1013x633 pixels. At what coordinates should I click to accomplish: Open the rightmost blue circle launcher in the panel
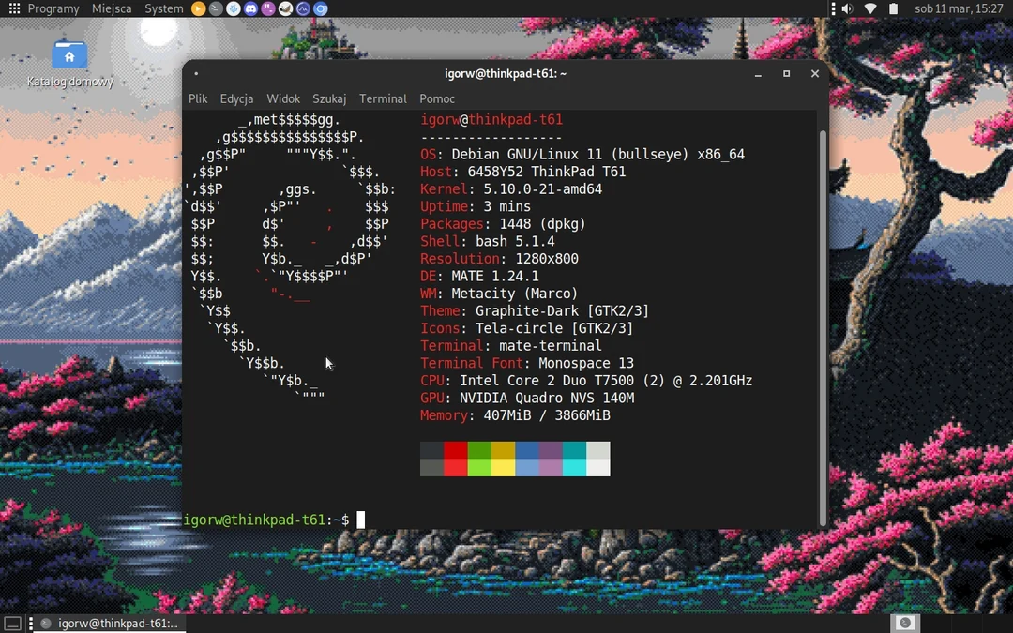pyautogui.click(x=319, y=8)
